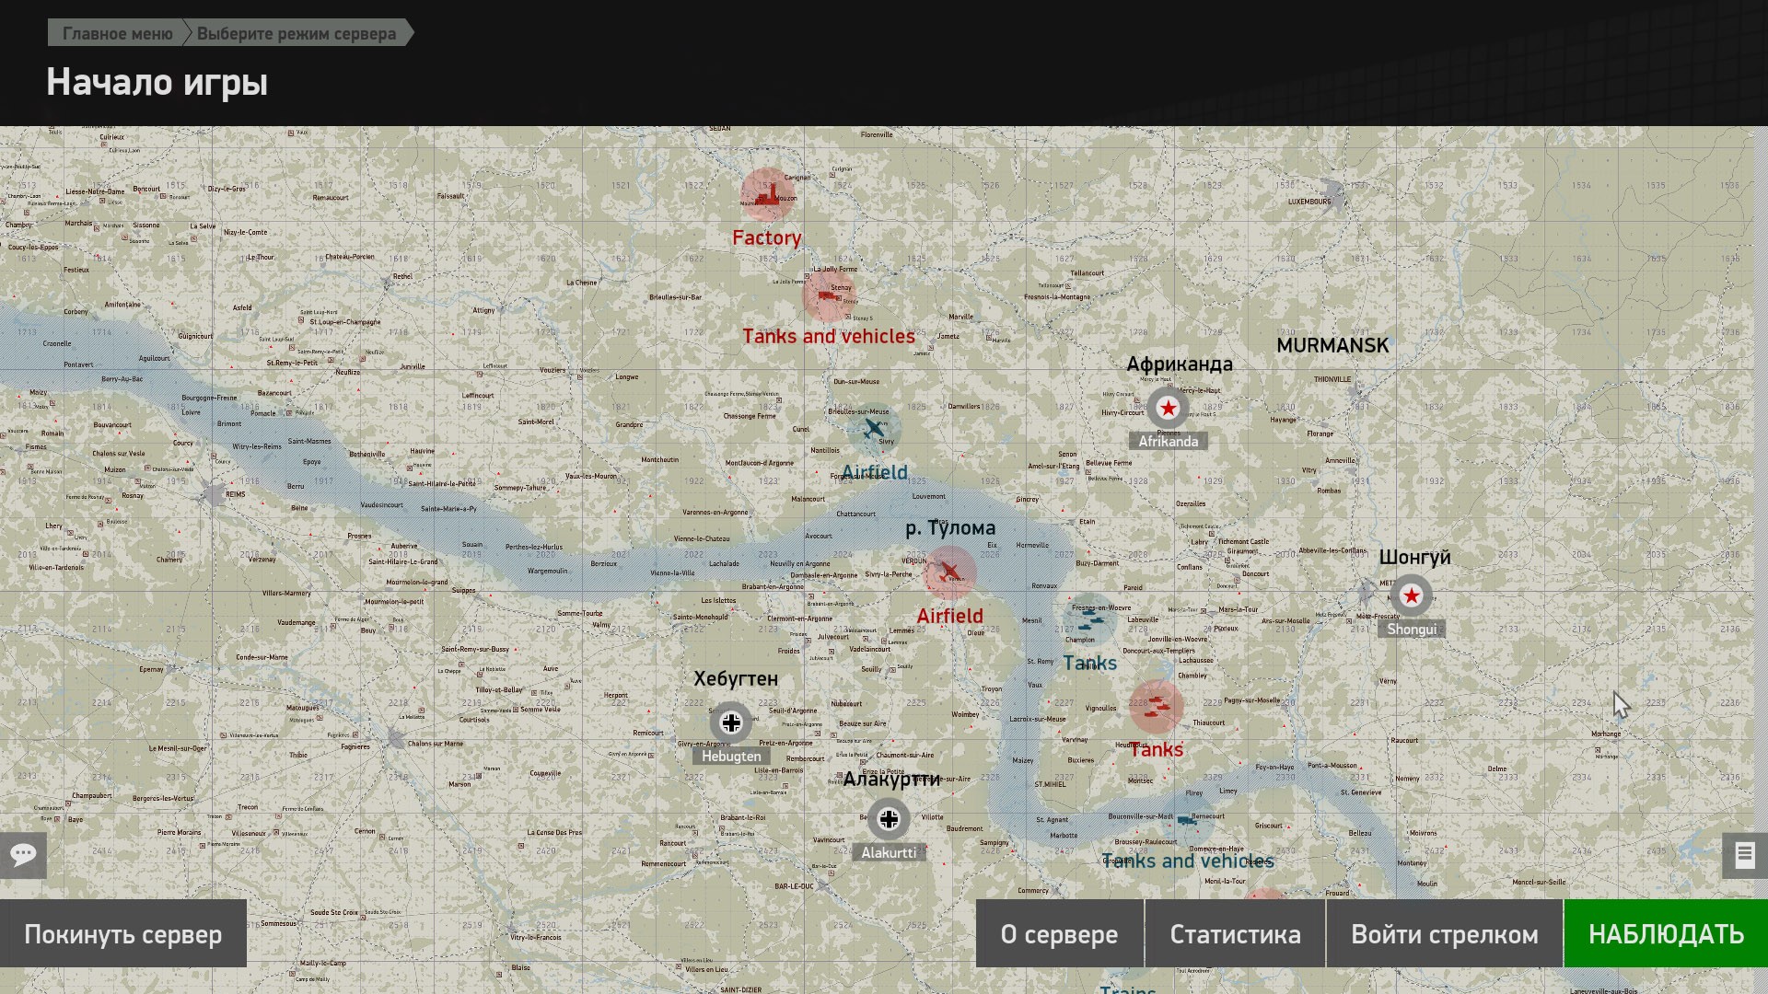Open the chat panel icon

click(x=23, y=855)
